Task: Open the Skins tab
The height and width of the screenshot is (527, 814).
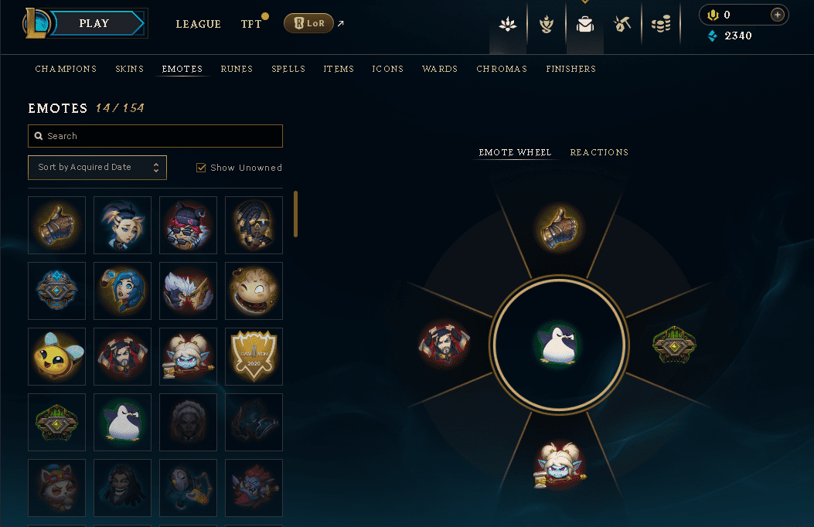Action: pos(129,69)
